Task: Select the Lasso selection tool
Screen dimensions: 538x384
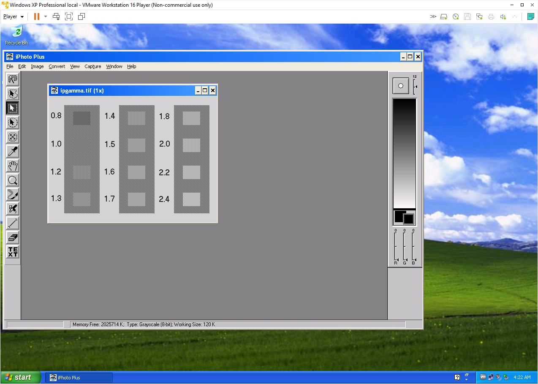Action: (x=13, y=79)
